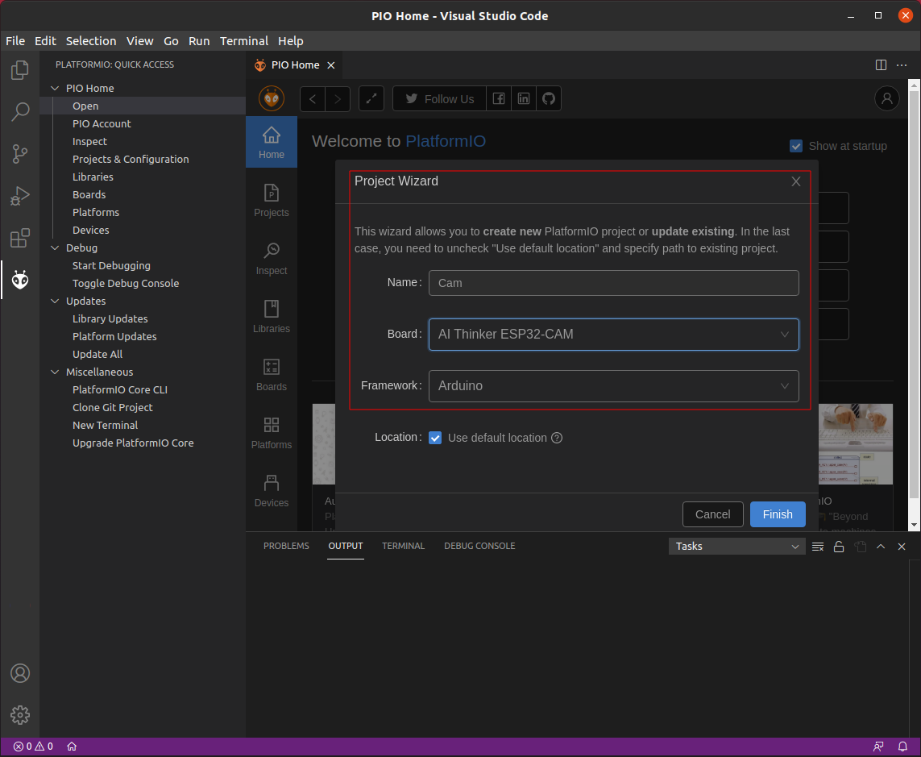The height and width of the screenshot is (757, 921).
Task: Collapse the Updates tree section
Action: (56, 301)
